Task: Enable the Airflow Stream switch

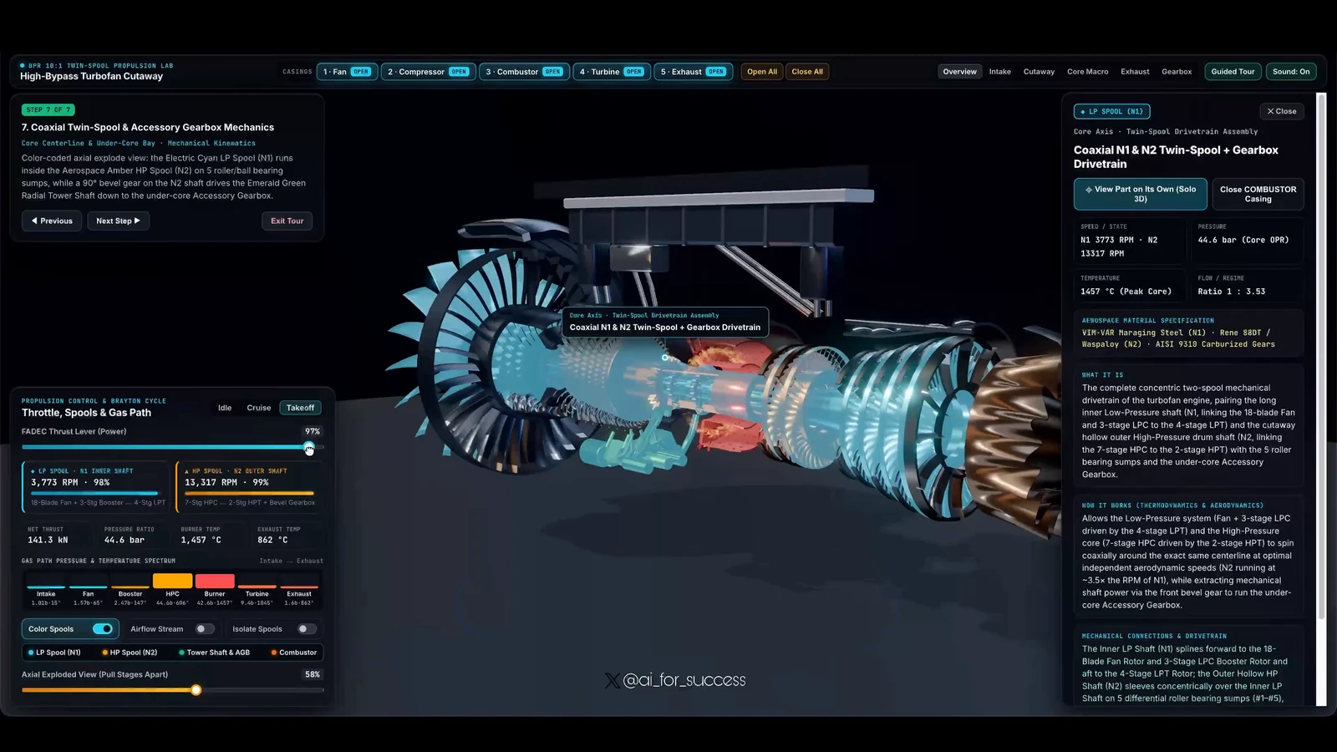Action: 205,629
